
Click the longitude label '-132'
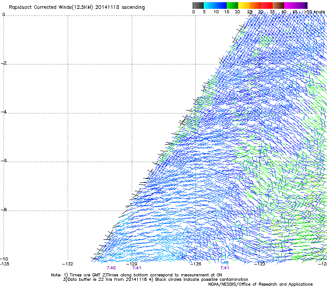tap(68, 264)
